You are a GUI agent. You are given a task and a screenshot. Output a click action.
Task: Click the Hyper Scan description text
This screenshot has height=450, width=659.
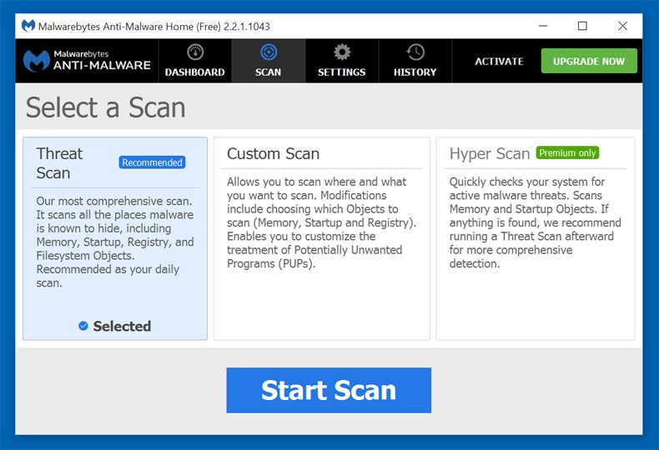(x=535, y=222)
